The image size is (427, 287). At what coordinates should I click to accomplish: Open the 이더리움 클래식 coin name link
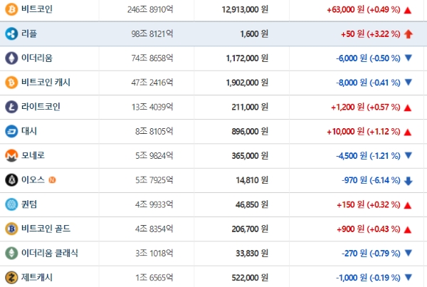pyautogui.click(x=50, y=254)
